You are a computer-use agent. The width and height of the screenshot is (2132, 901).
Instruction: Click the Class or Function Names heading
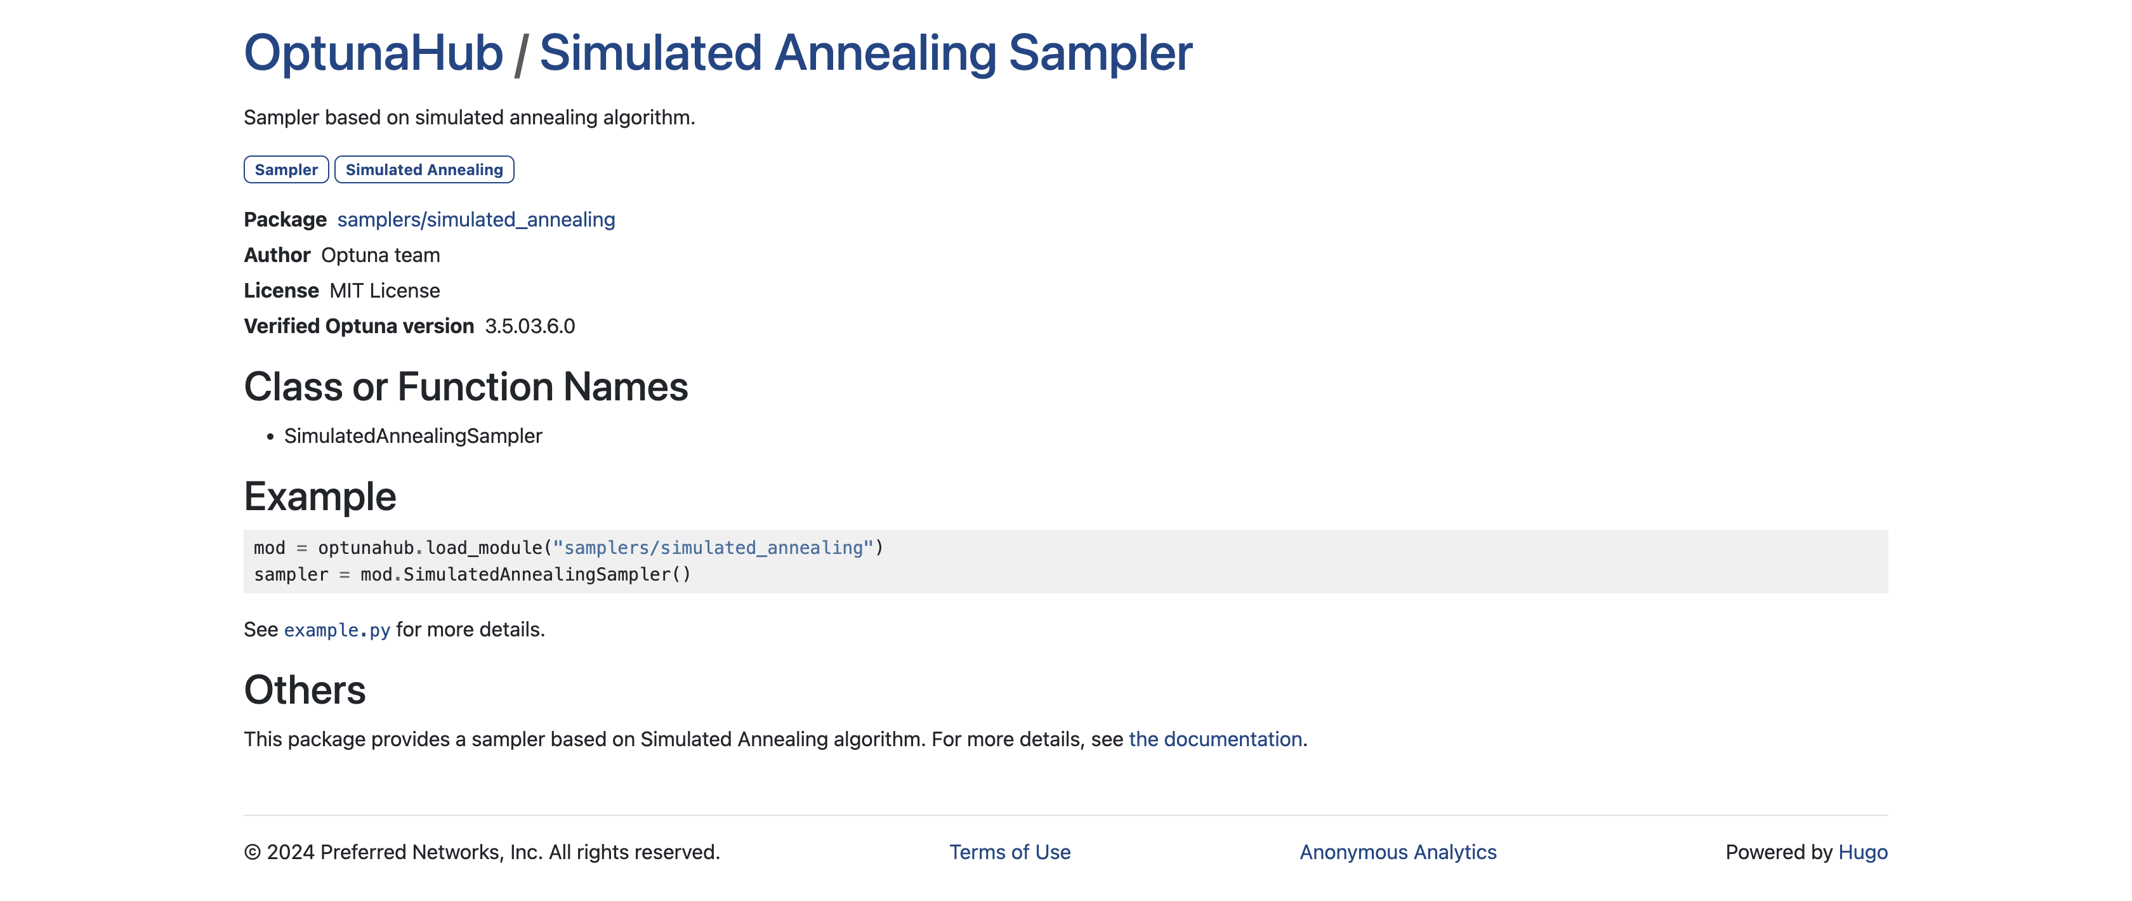[466, 386]
